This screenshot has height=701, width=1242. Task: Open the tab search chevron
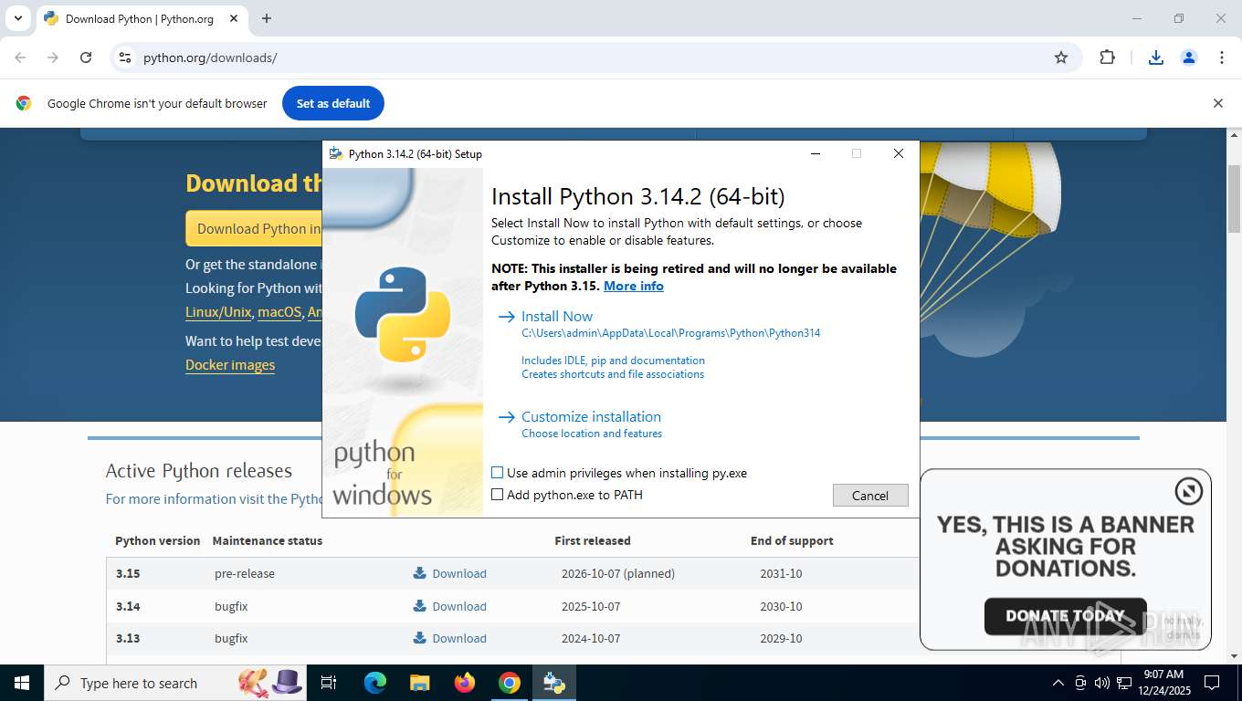click(17, 18)
